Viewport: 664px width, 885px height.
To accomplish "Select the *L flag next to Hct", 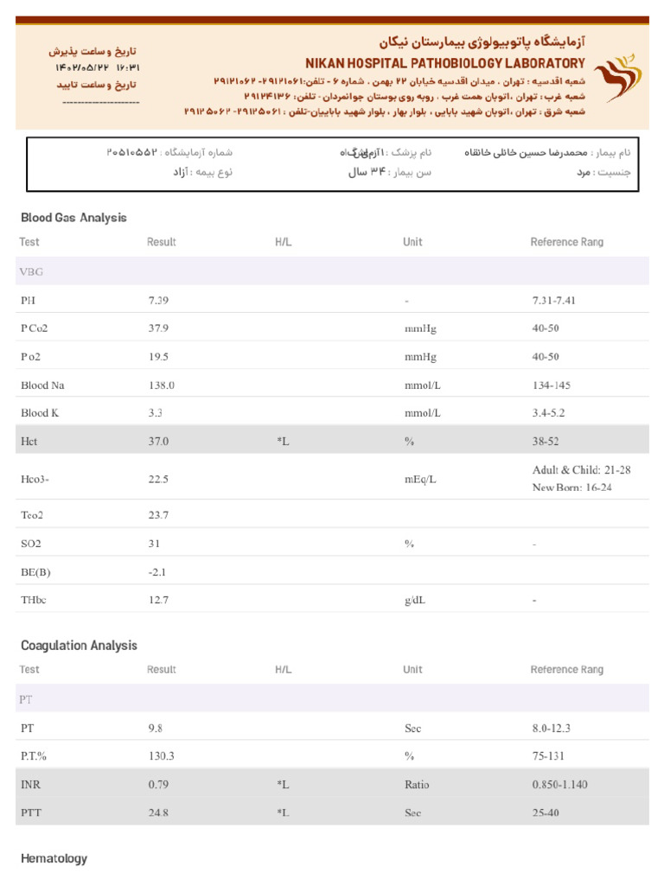I will tap(283, 442).
